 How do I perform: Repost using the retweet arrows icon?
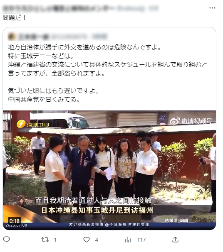pyautogui.click(x=45, y=240)
